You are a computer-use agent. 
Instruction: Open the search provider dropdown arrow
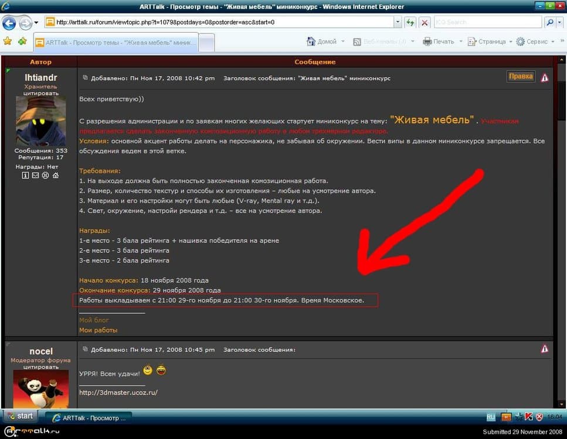559,22
